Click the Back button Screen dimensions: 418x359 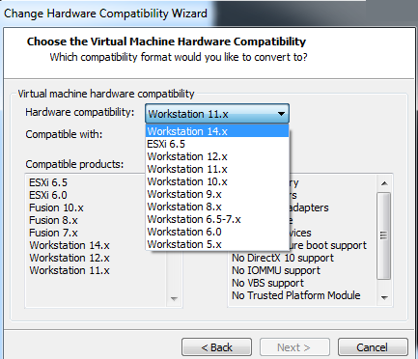pos(216,347)
